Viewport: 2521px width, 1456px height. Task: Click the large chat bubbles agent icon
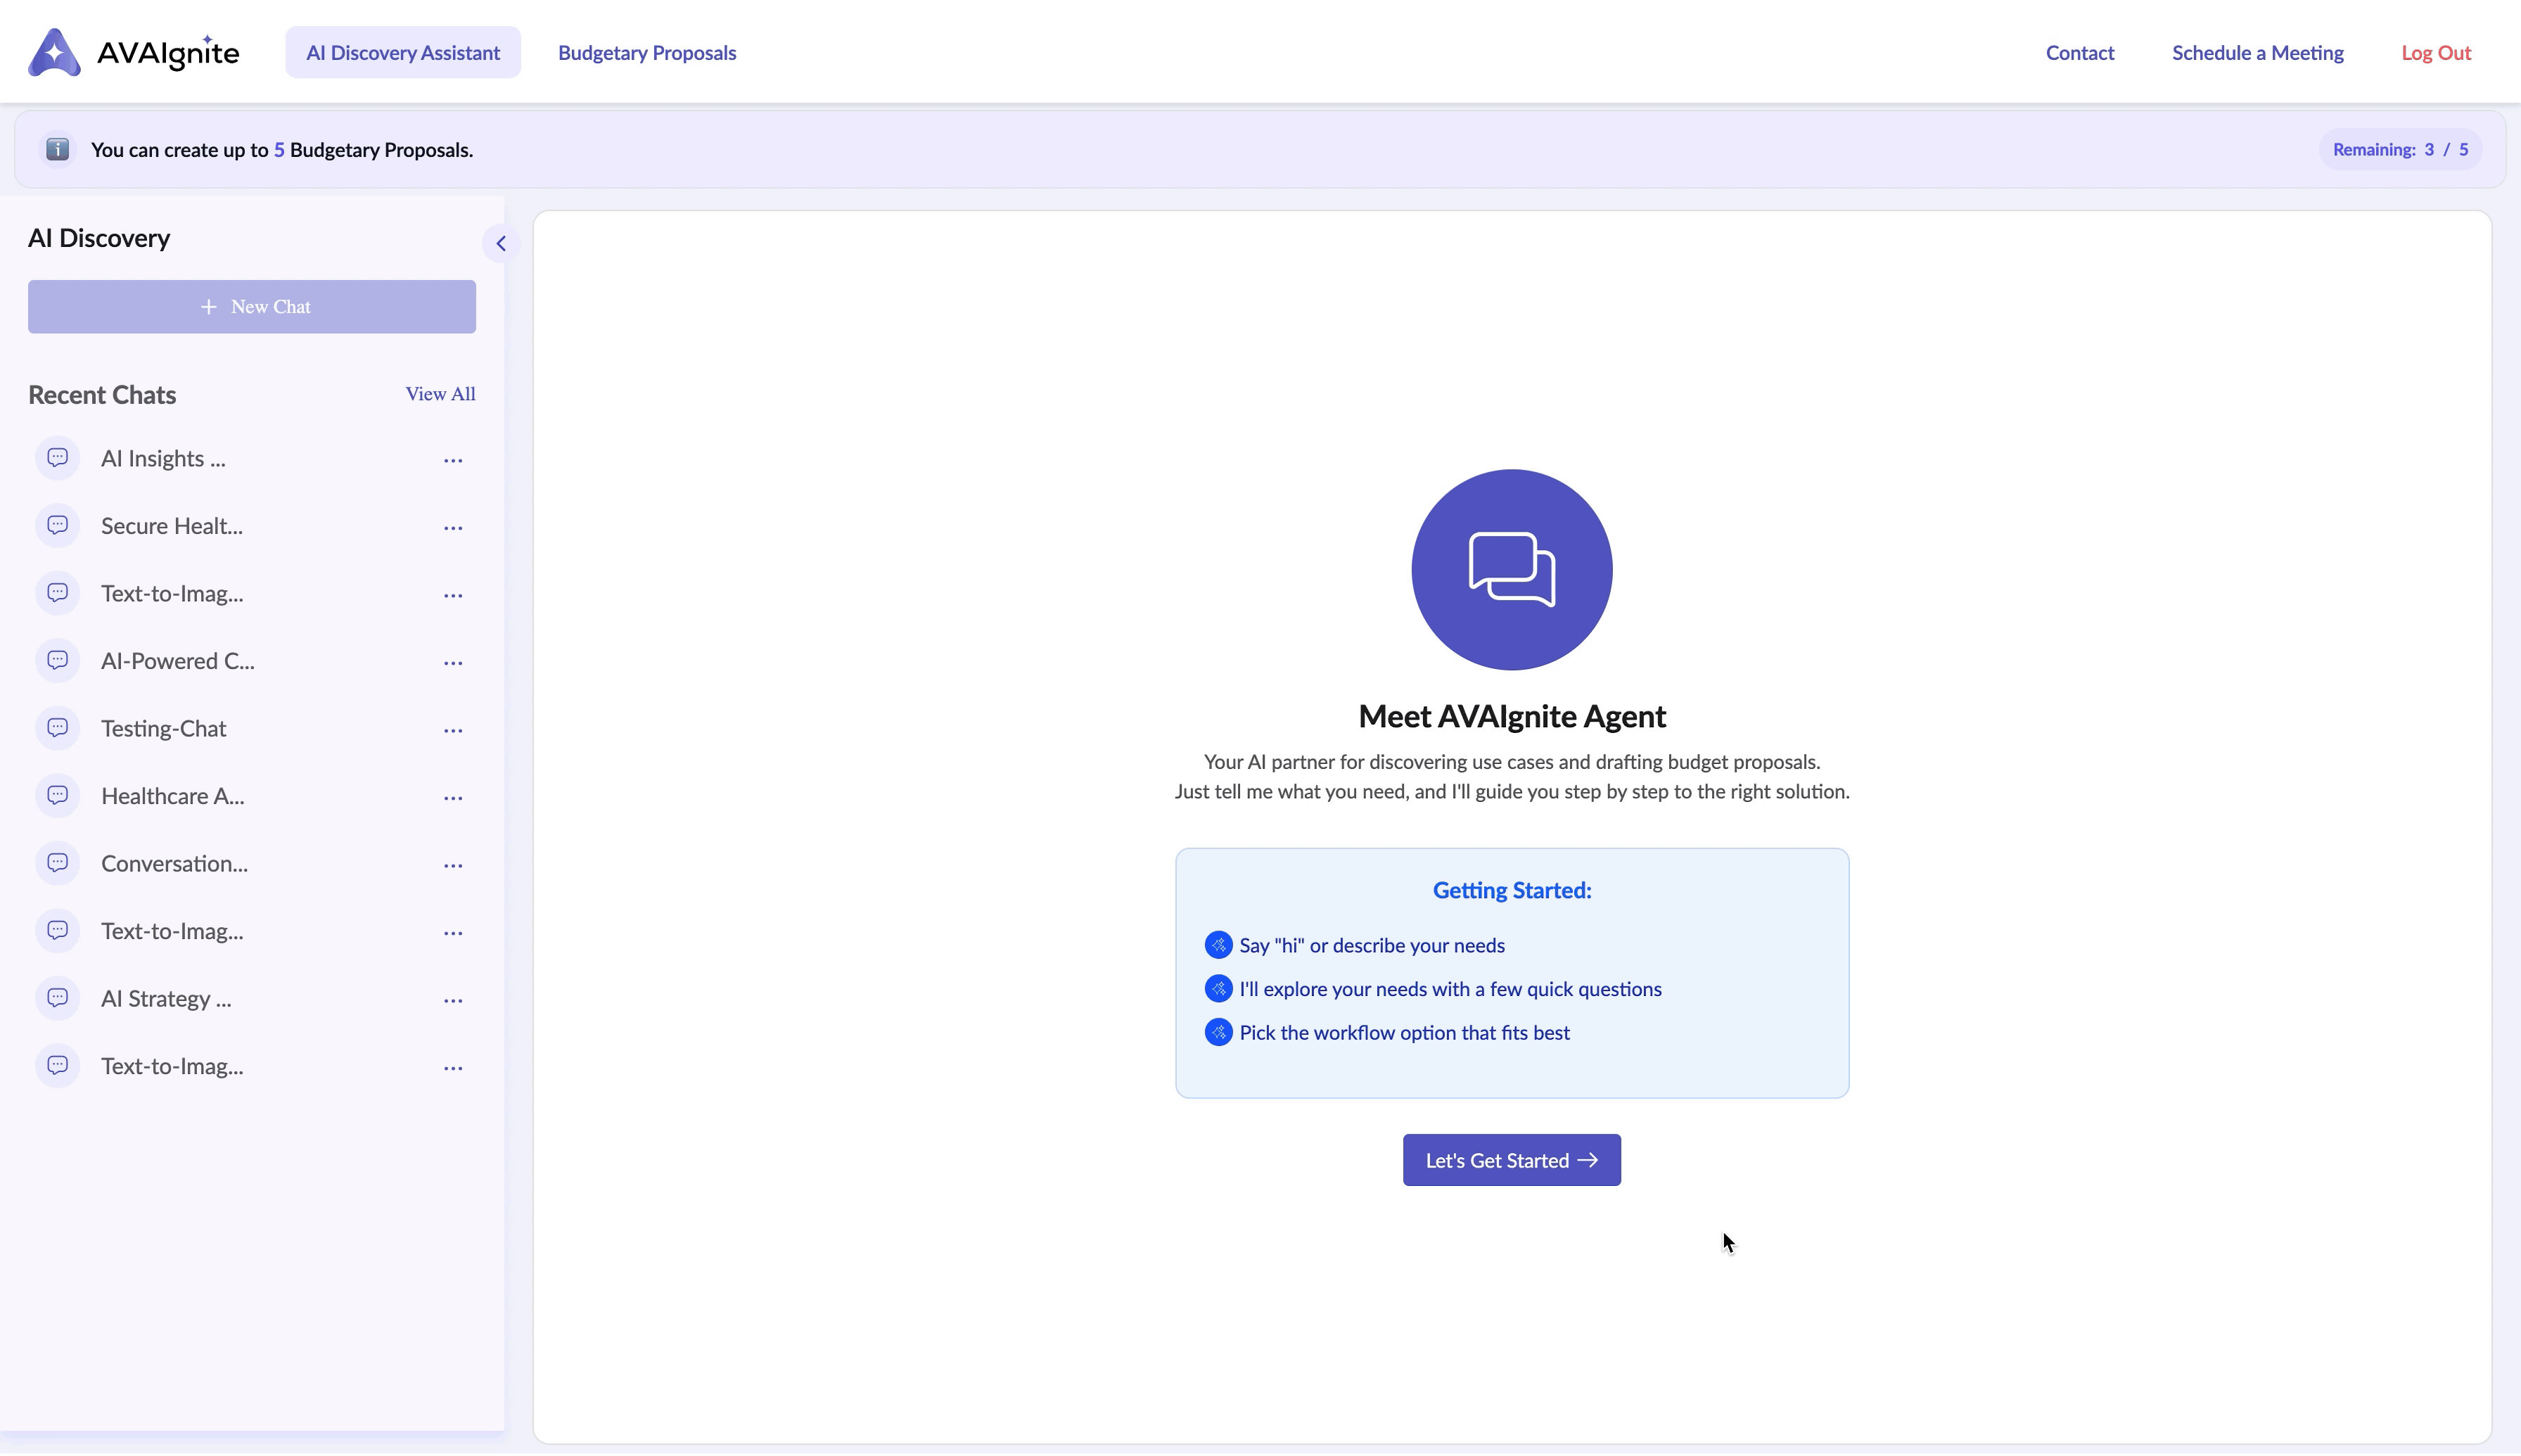[x=1511, y=569]
